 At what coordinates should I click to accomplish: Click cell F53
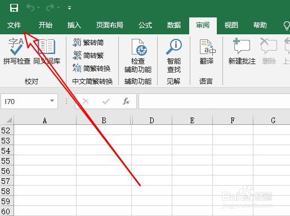pos(233,140)
